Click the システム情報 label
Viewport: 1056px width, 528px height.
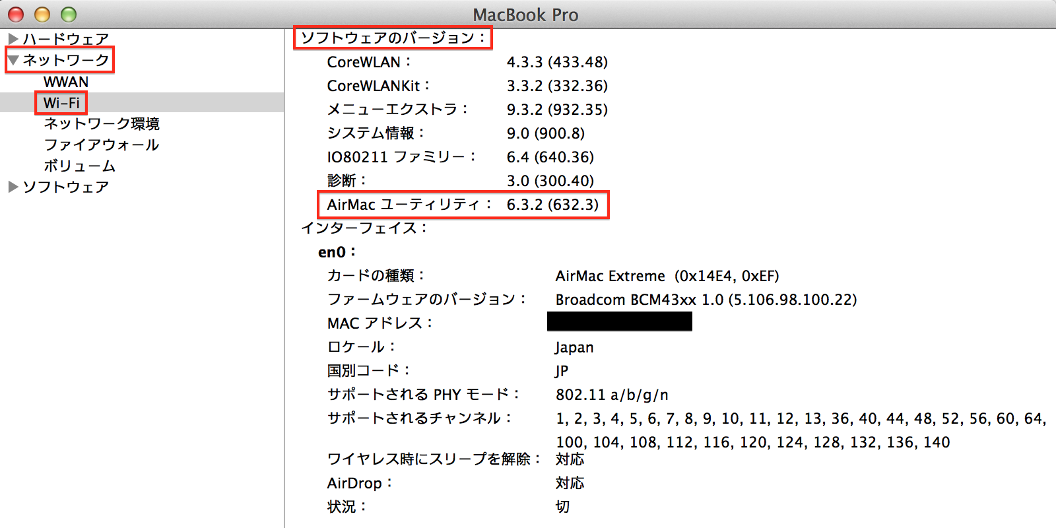(376, 133)
